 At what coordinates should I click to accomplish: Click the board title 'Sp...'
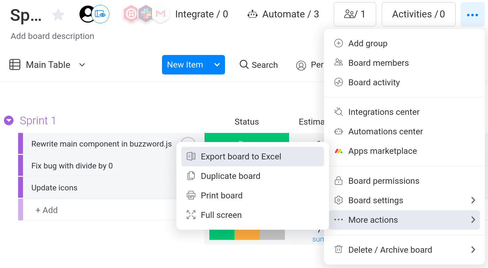(x=26, y=15)
